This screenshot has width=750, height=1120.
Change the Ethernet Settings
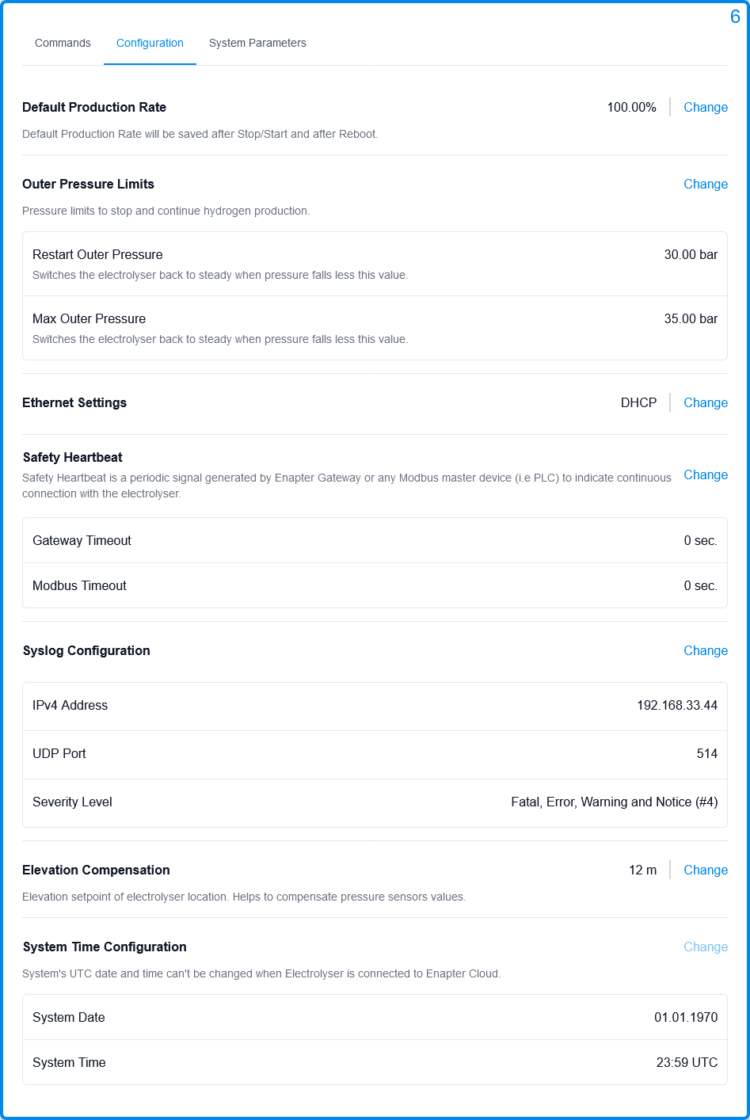point(705,402)
